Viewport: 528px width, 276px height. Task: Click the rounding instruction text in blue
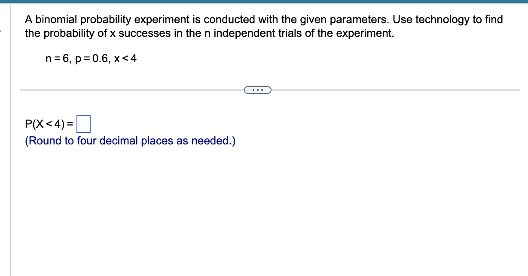tap(129, 141)
